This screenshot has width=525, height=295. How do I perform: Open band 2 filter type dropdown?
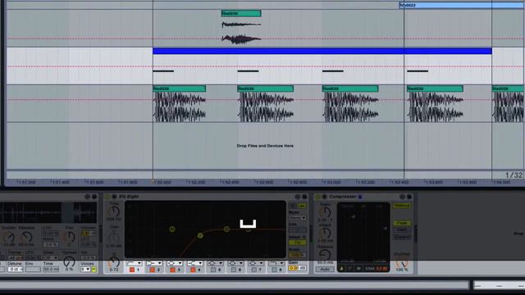(x=154, y=264)
